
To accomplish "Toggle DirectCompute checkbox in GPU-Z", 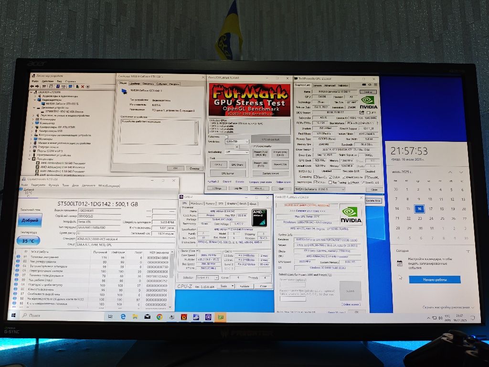I will point(344,177).
